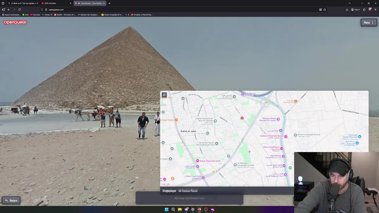Open File Explorer from the taskbar

[180, 209]
